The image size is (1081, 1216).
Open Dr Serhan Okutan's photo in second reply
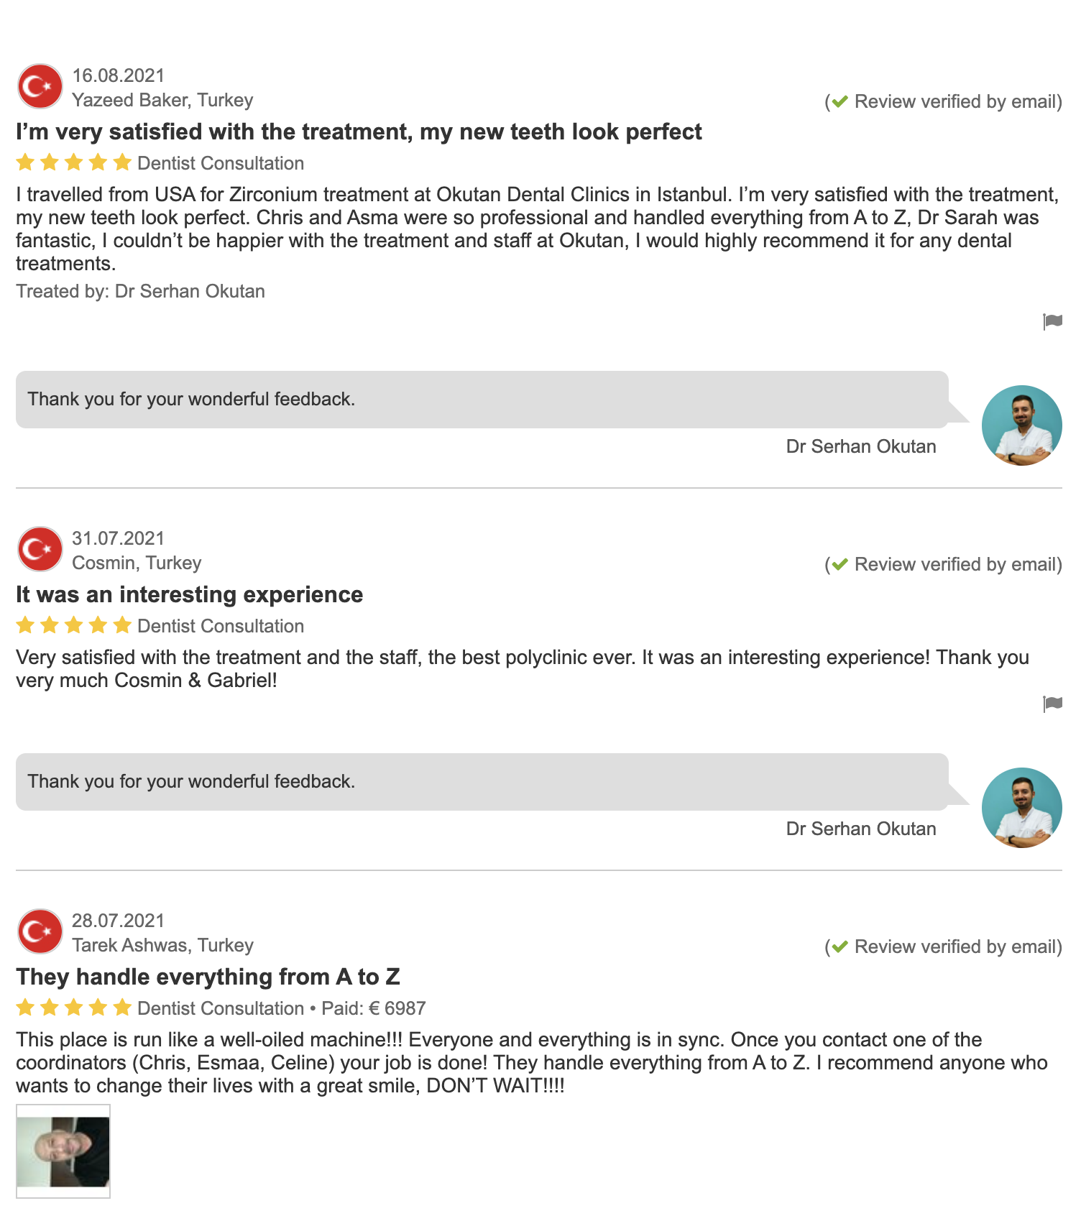pyautogui.click(x=1021, y=808)
